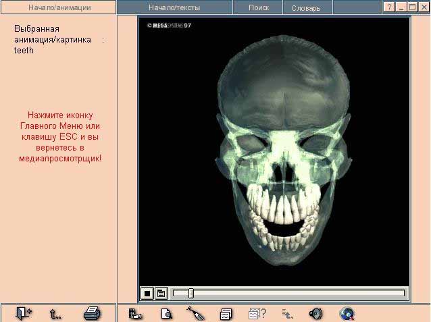The width and height of the screenshot is (431, 322).
Task: Click the first icon after the printer
Action: [135, 313]
